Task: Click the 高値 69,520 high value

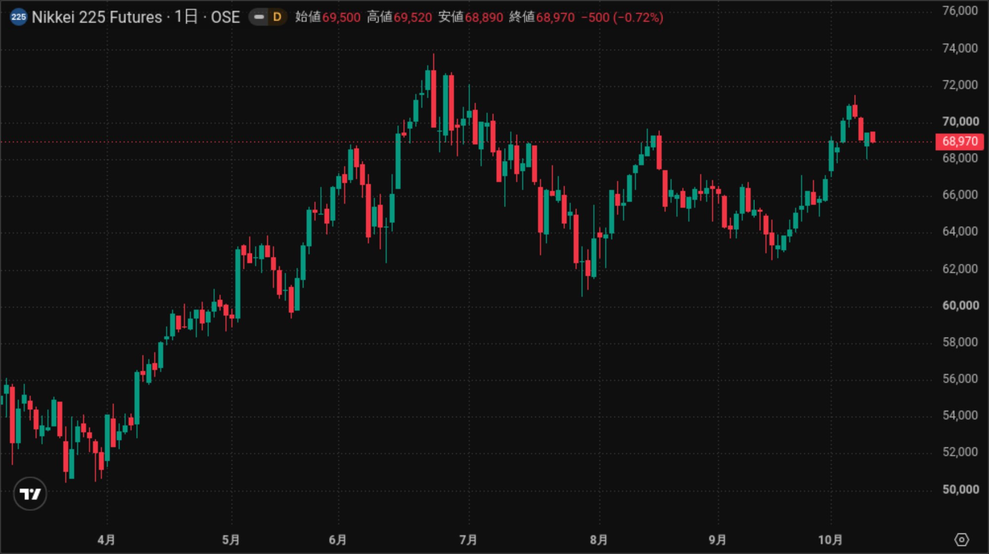Action: [400, 17]
